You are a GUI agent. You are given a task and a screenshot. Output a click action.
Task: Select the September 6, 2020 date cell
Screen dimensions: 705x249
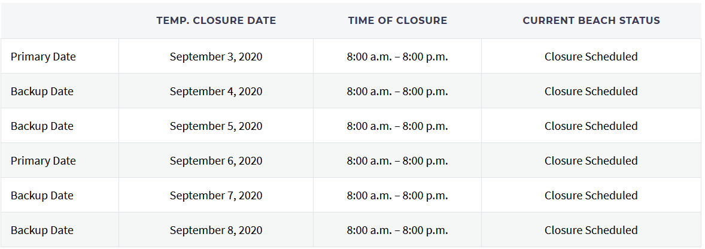pos(216,161)
